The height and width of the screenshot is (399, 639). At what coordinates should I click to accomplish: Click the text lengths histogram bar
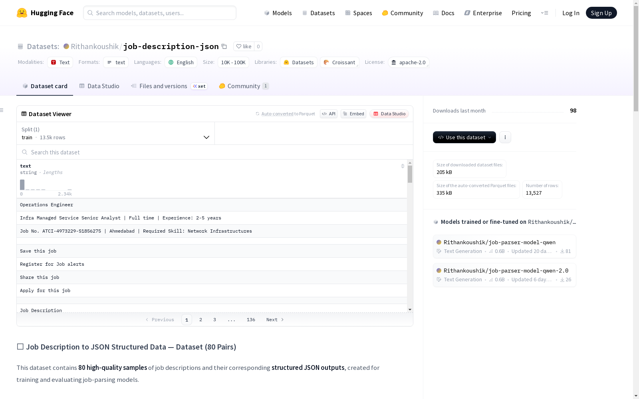22,185
